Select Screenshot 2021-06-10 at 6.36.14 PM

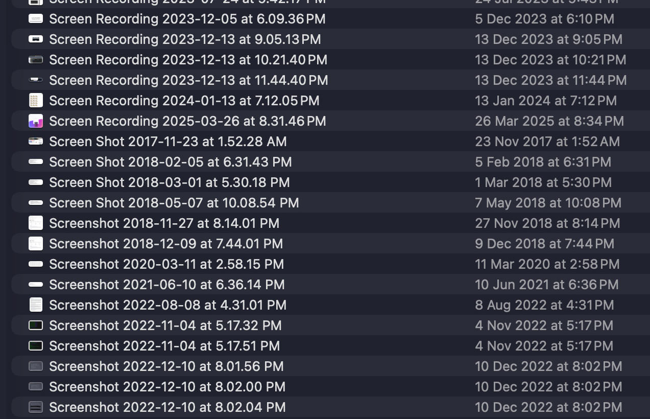pos(166,285)
